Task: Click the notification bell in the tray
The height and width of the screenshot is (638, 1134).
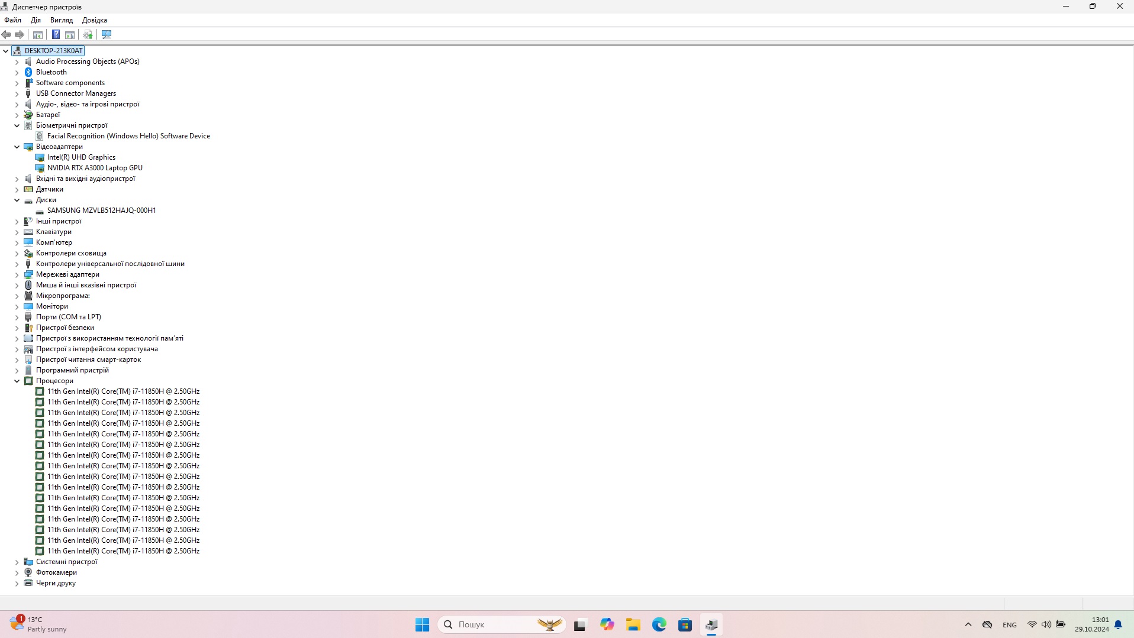Action: tap(1118, 624)
